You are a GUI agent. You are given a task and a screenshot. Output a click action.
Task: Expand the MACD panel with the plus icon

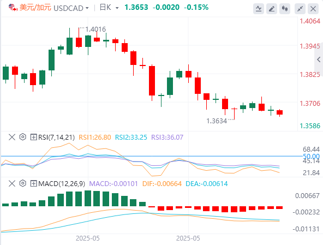point(33,183)
